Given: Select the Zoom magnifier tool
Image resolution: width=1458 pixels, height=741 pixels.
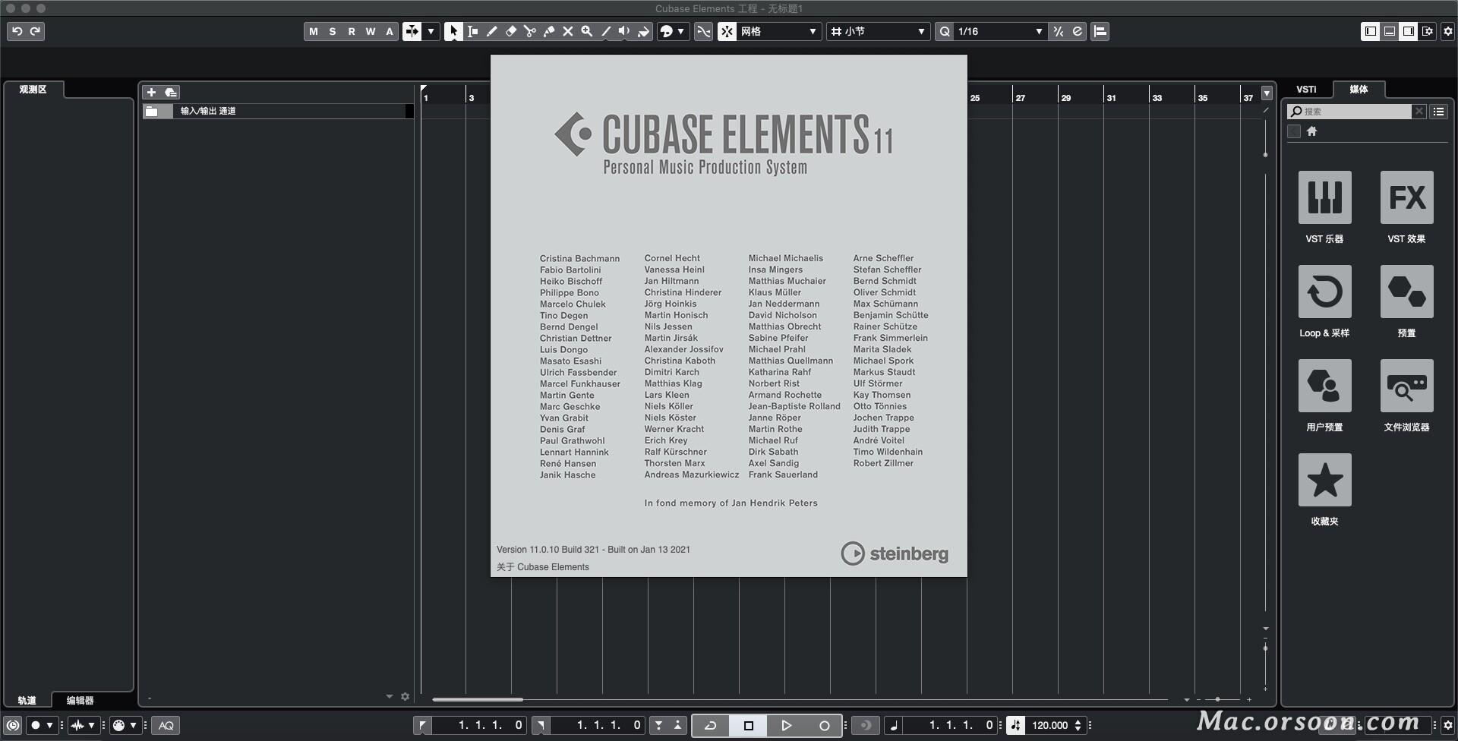Looking at the screenshot, I should [x=586, y=31].
